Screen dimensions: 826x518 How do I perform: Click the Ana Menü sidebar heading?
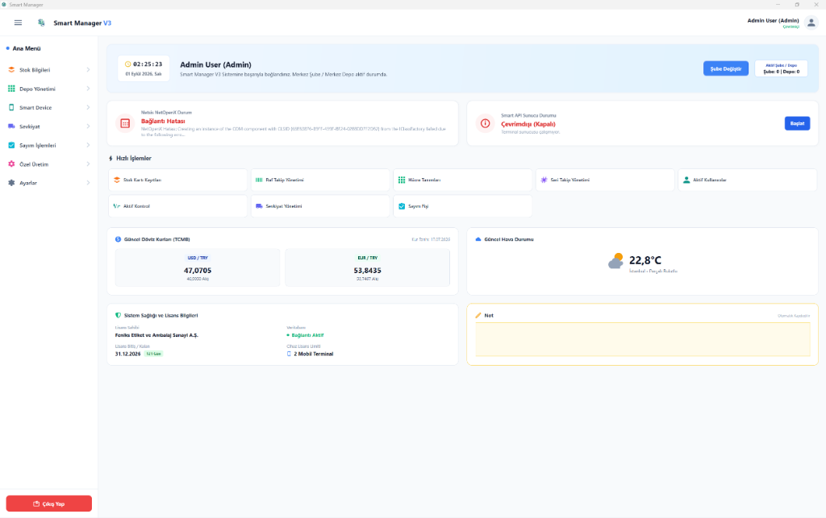[27, 48]
